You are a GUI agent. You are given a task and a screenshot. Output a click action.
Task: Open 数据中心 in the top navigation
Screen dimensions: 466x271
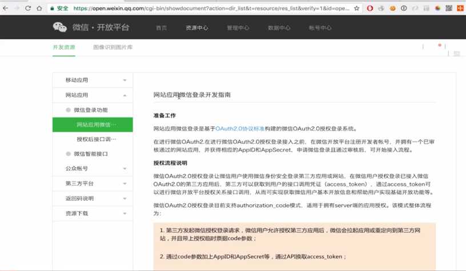point(279,28)
